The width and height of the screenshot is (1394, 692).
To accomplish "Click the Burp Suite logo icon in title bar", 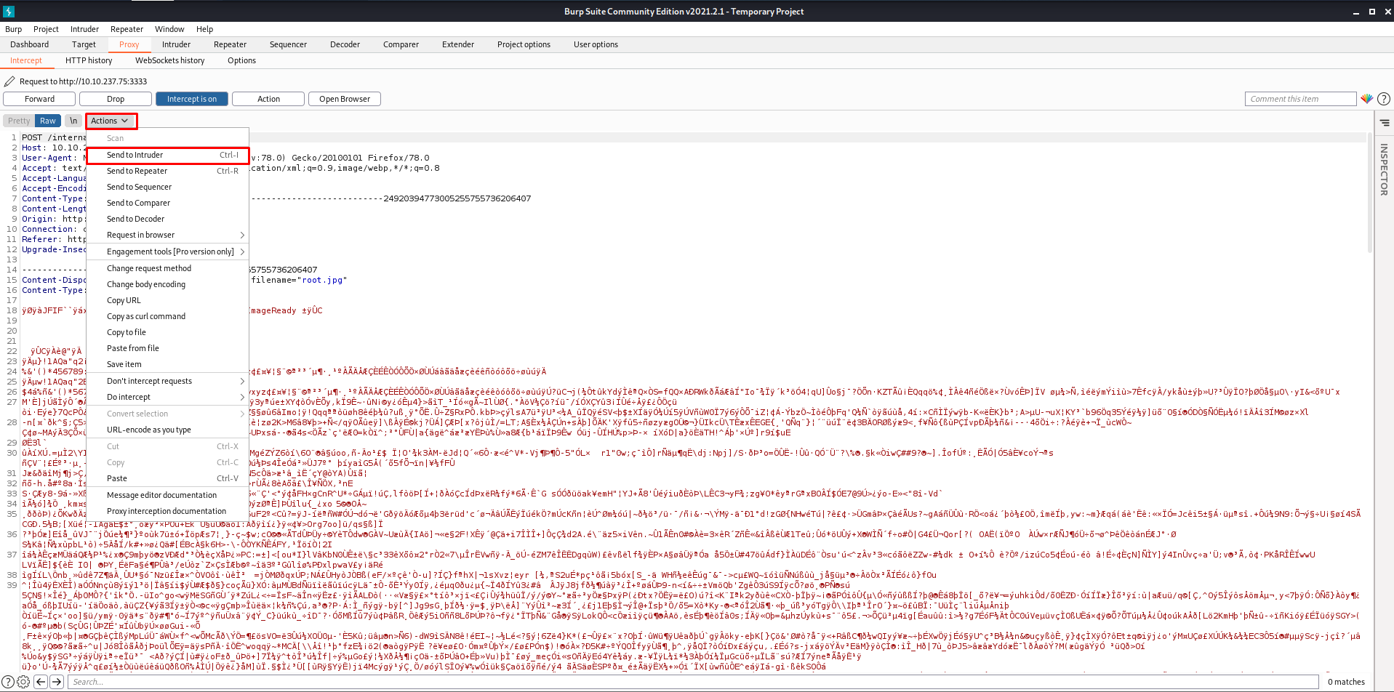I will pyautogui.click(x=9, y=12).
